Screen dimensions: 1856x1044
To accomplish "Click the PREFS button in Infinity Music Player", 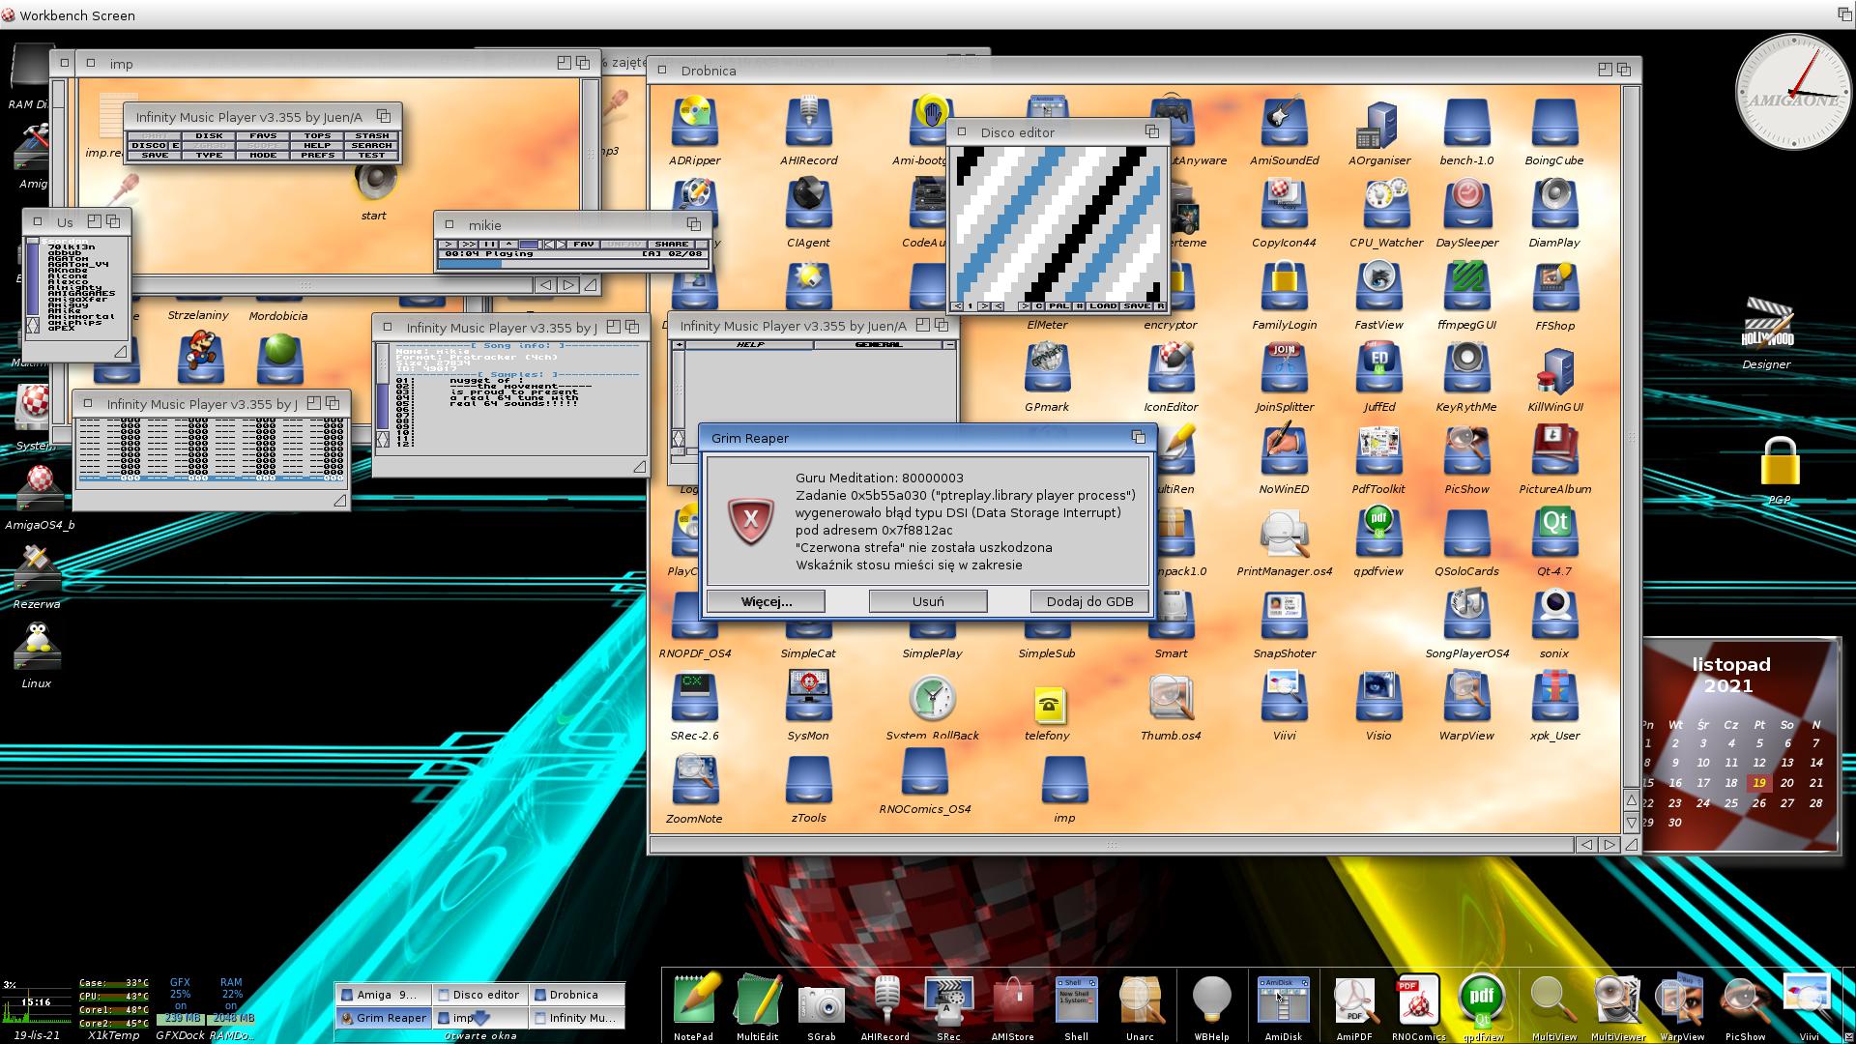I will pos(317,156).
